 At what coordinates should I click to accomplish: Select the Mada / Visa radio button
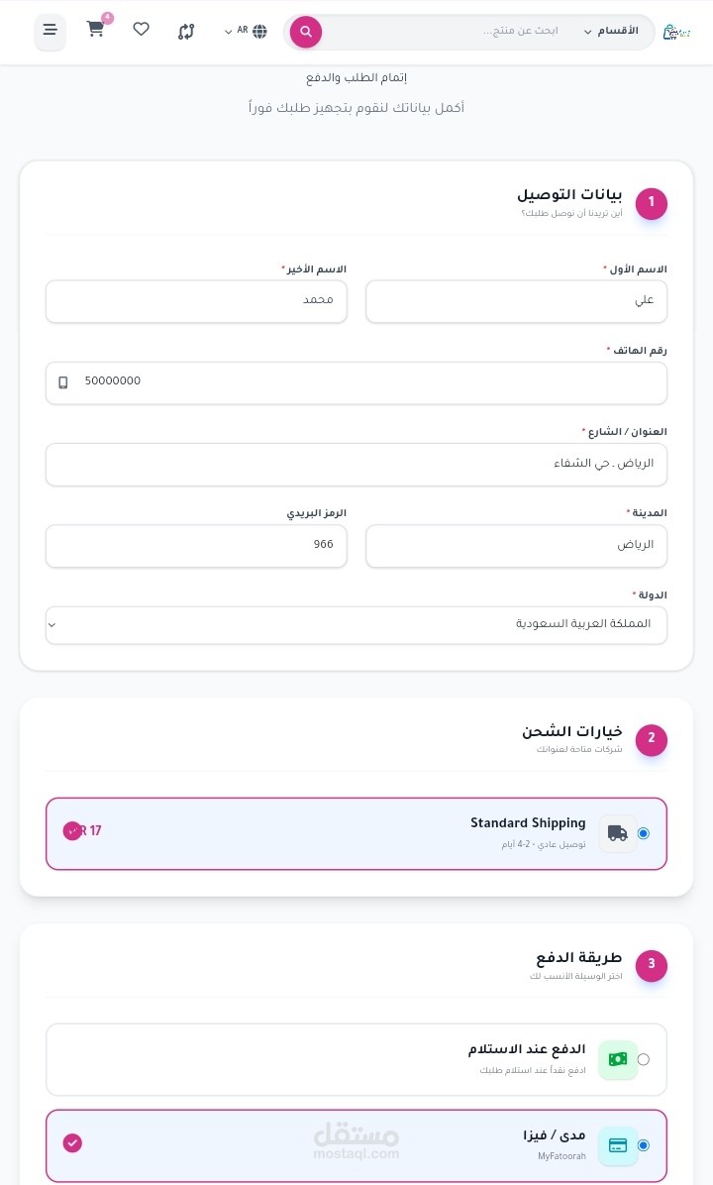click(x=644, y=1145)
